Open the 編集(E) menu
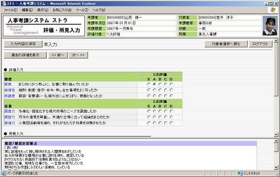Image resolution: width=280 pixels, height=177 pixels. [x=27, y=10]
